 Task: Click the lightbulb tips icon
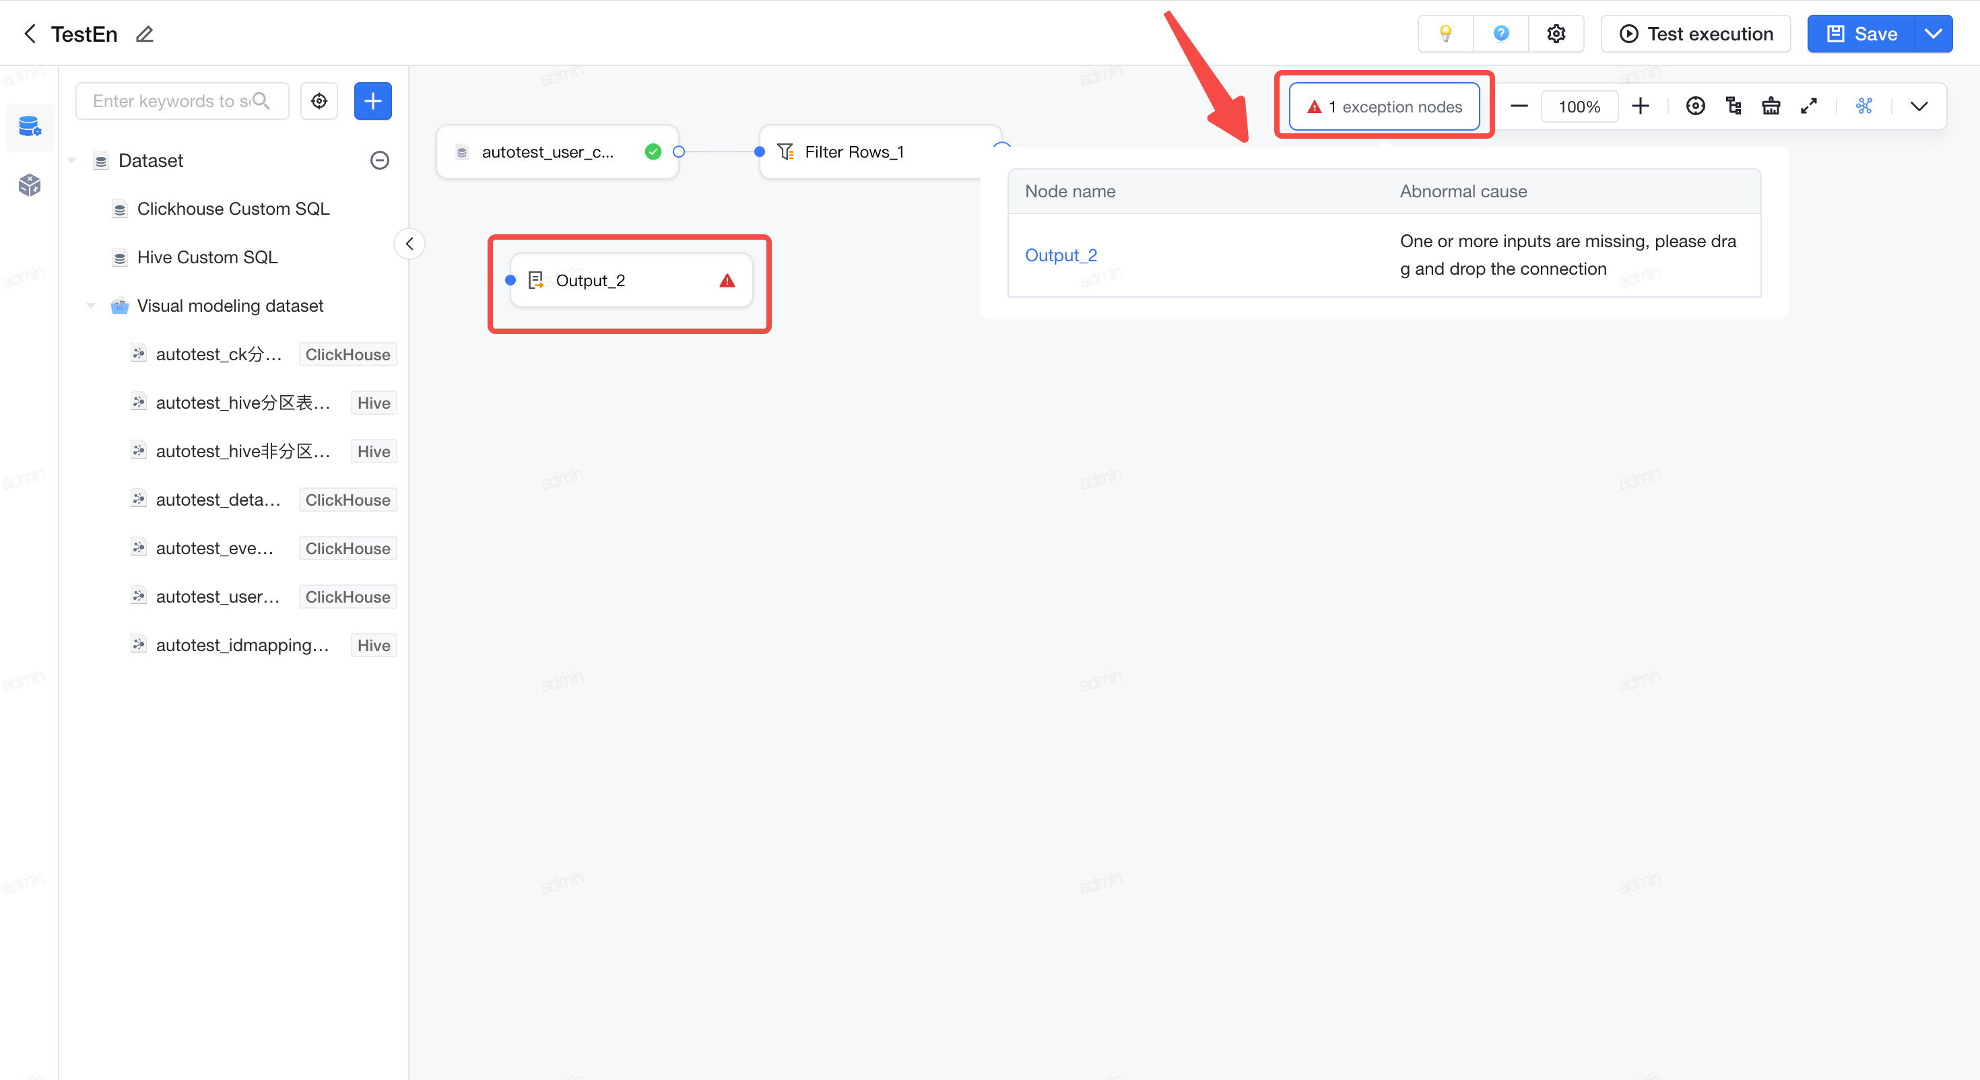(x=1445, y=34)
